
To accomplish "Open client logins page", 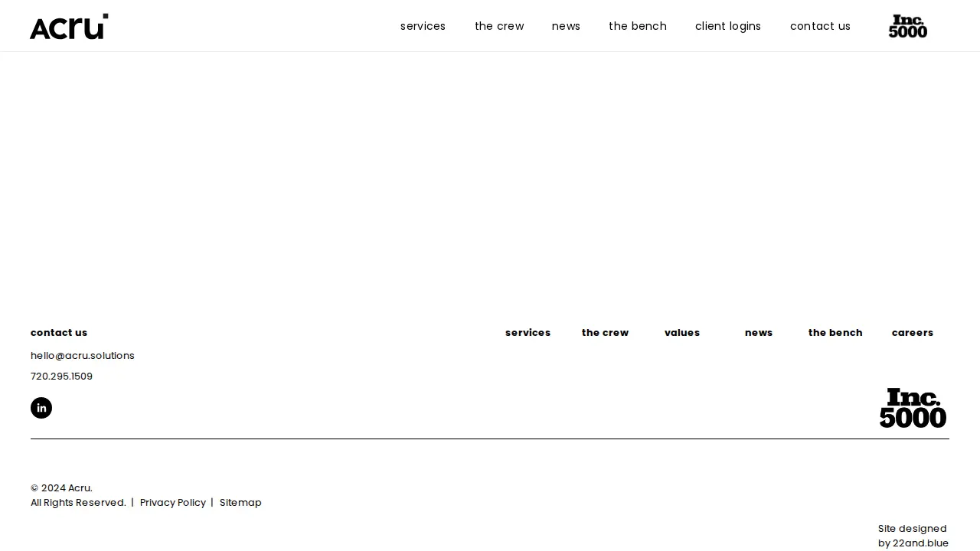I will coord(728,26).
